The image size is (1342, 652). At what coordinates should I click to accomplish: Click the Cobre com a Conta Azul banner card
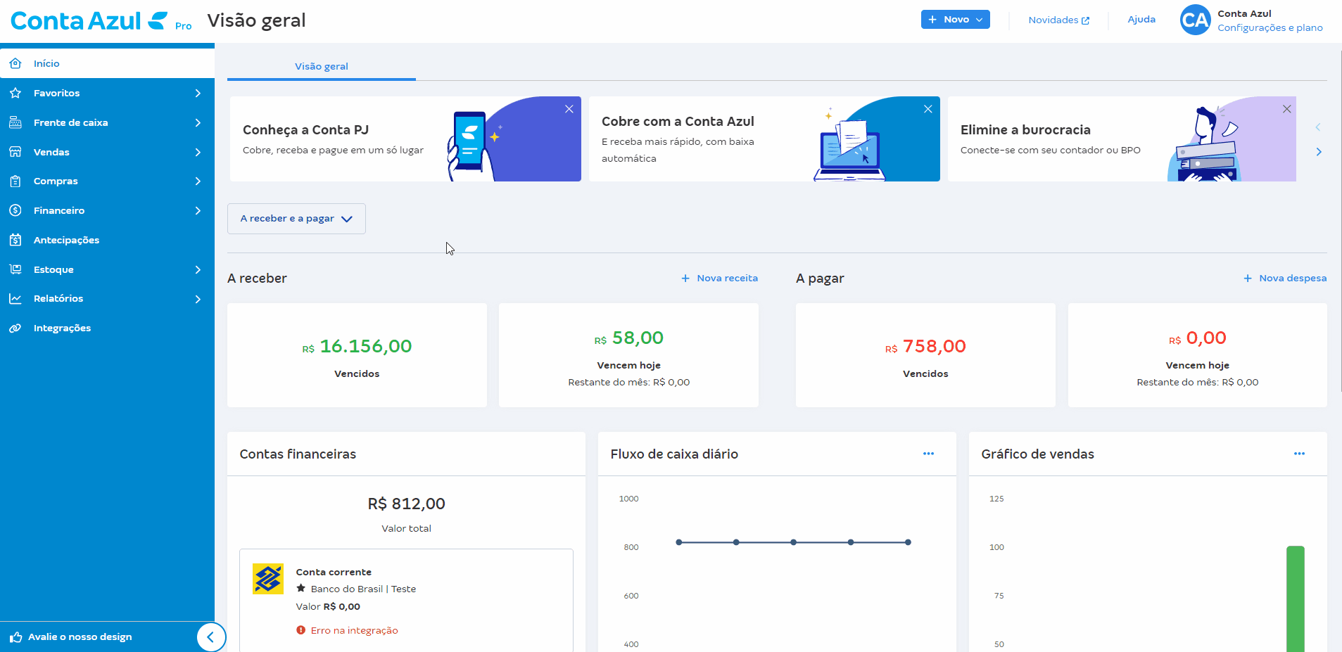coord(764,139)
